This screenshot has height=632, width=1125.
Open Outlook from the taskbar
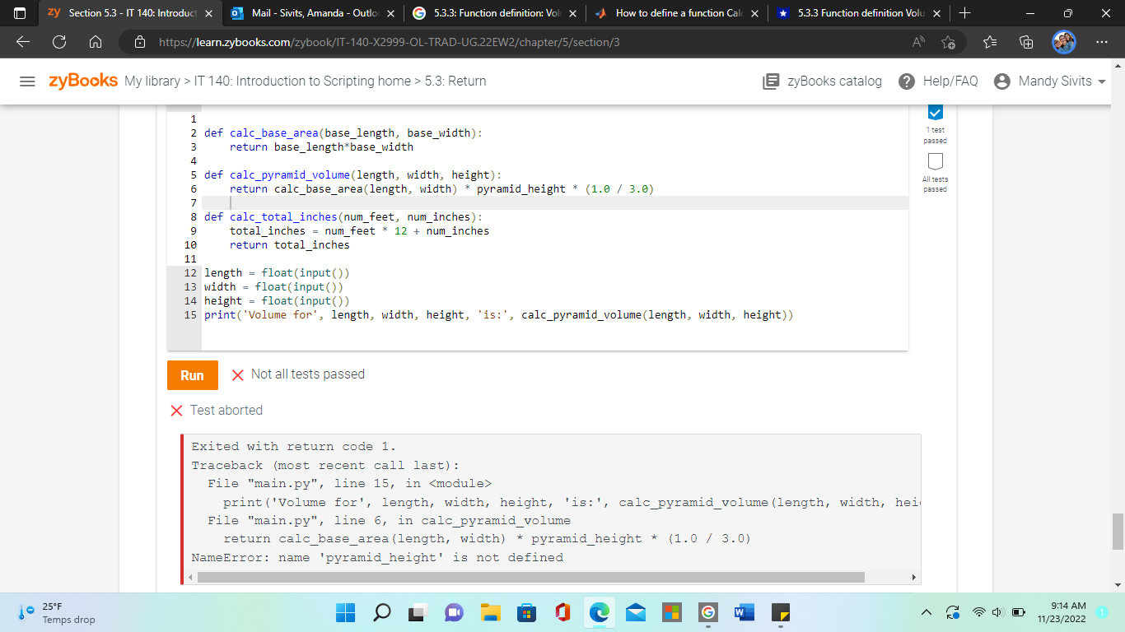636,612
